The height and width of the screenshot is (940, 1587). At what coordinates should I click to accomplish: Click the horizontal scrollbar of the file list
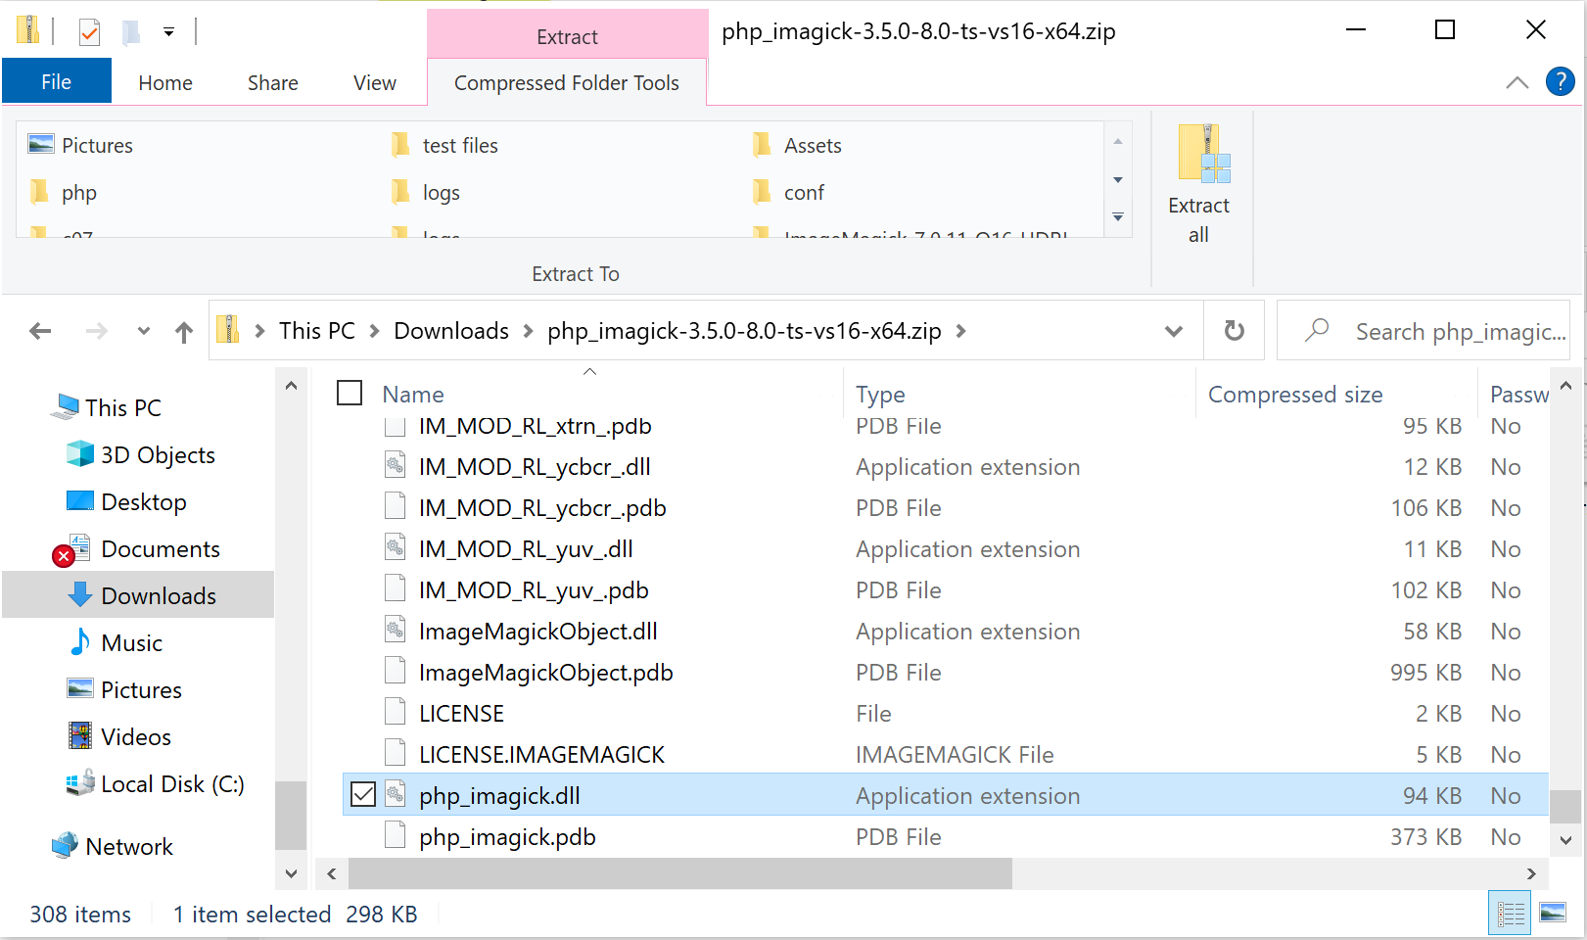pyautogui.click(x=681, y=873)
